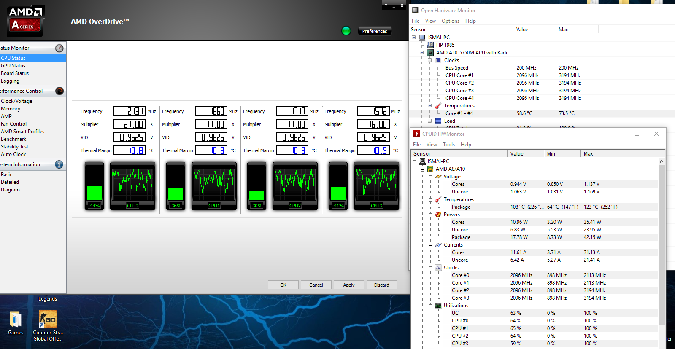Click the green status indicator in OverDrive

pyautogui.click(x=346, y=31)
